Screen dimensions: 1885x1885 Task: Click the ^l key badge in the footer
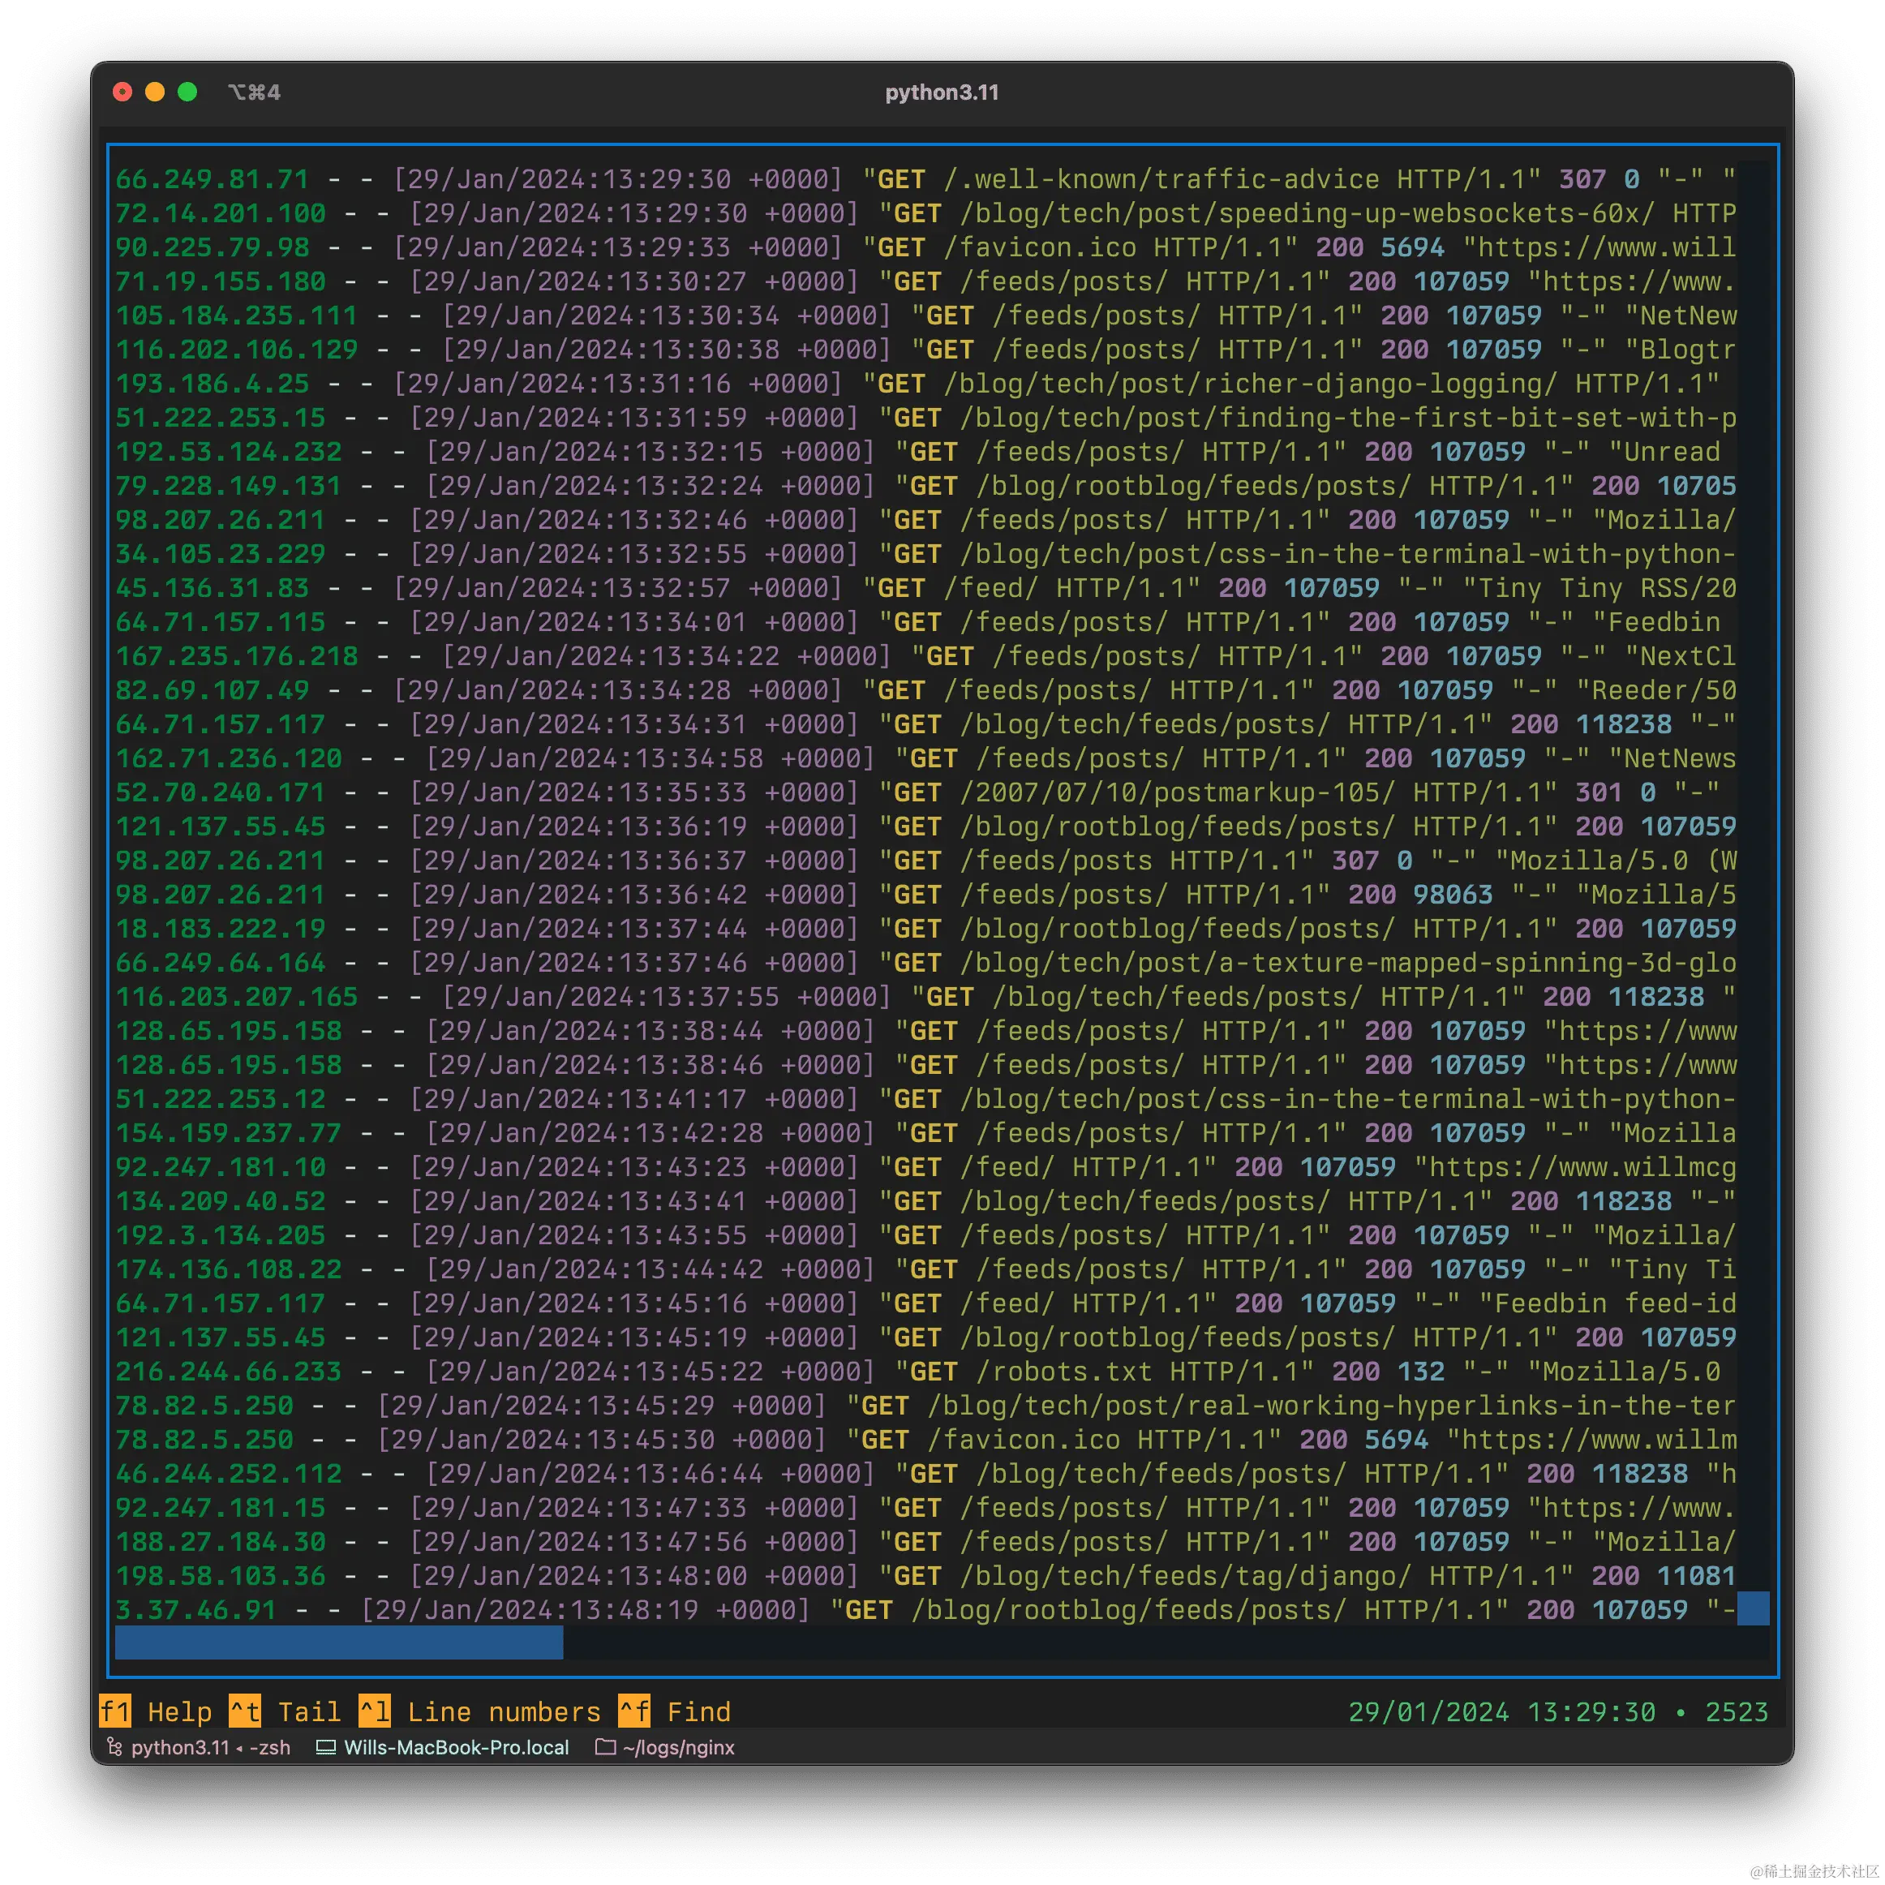pos(374,1712)
